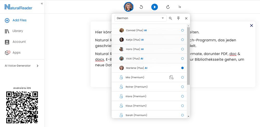260x127 pixels.
Task: Click the Hans voice avatar
Action: pos(121,49)
